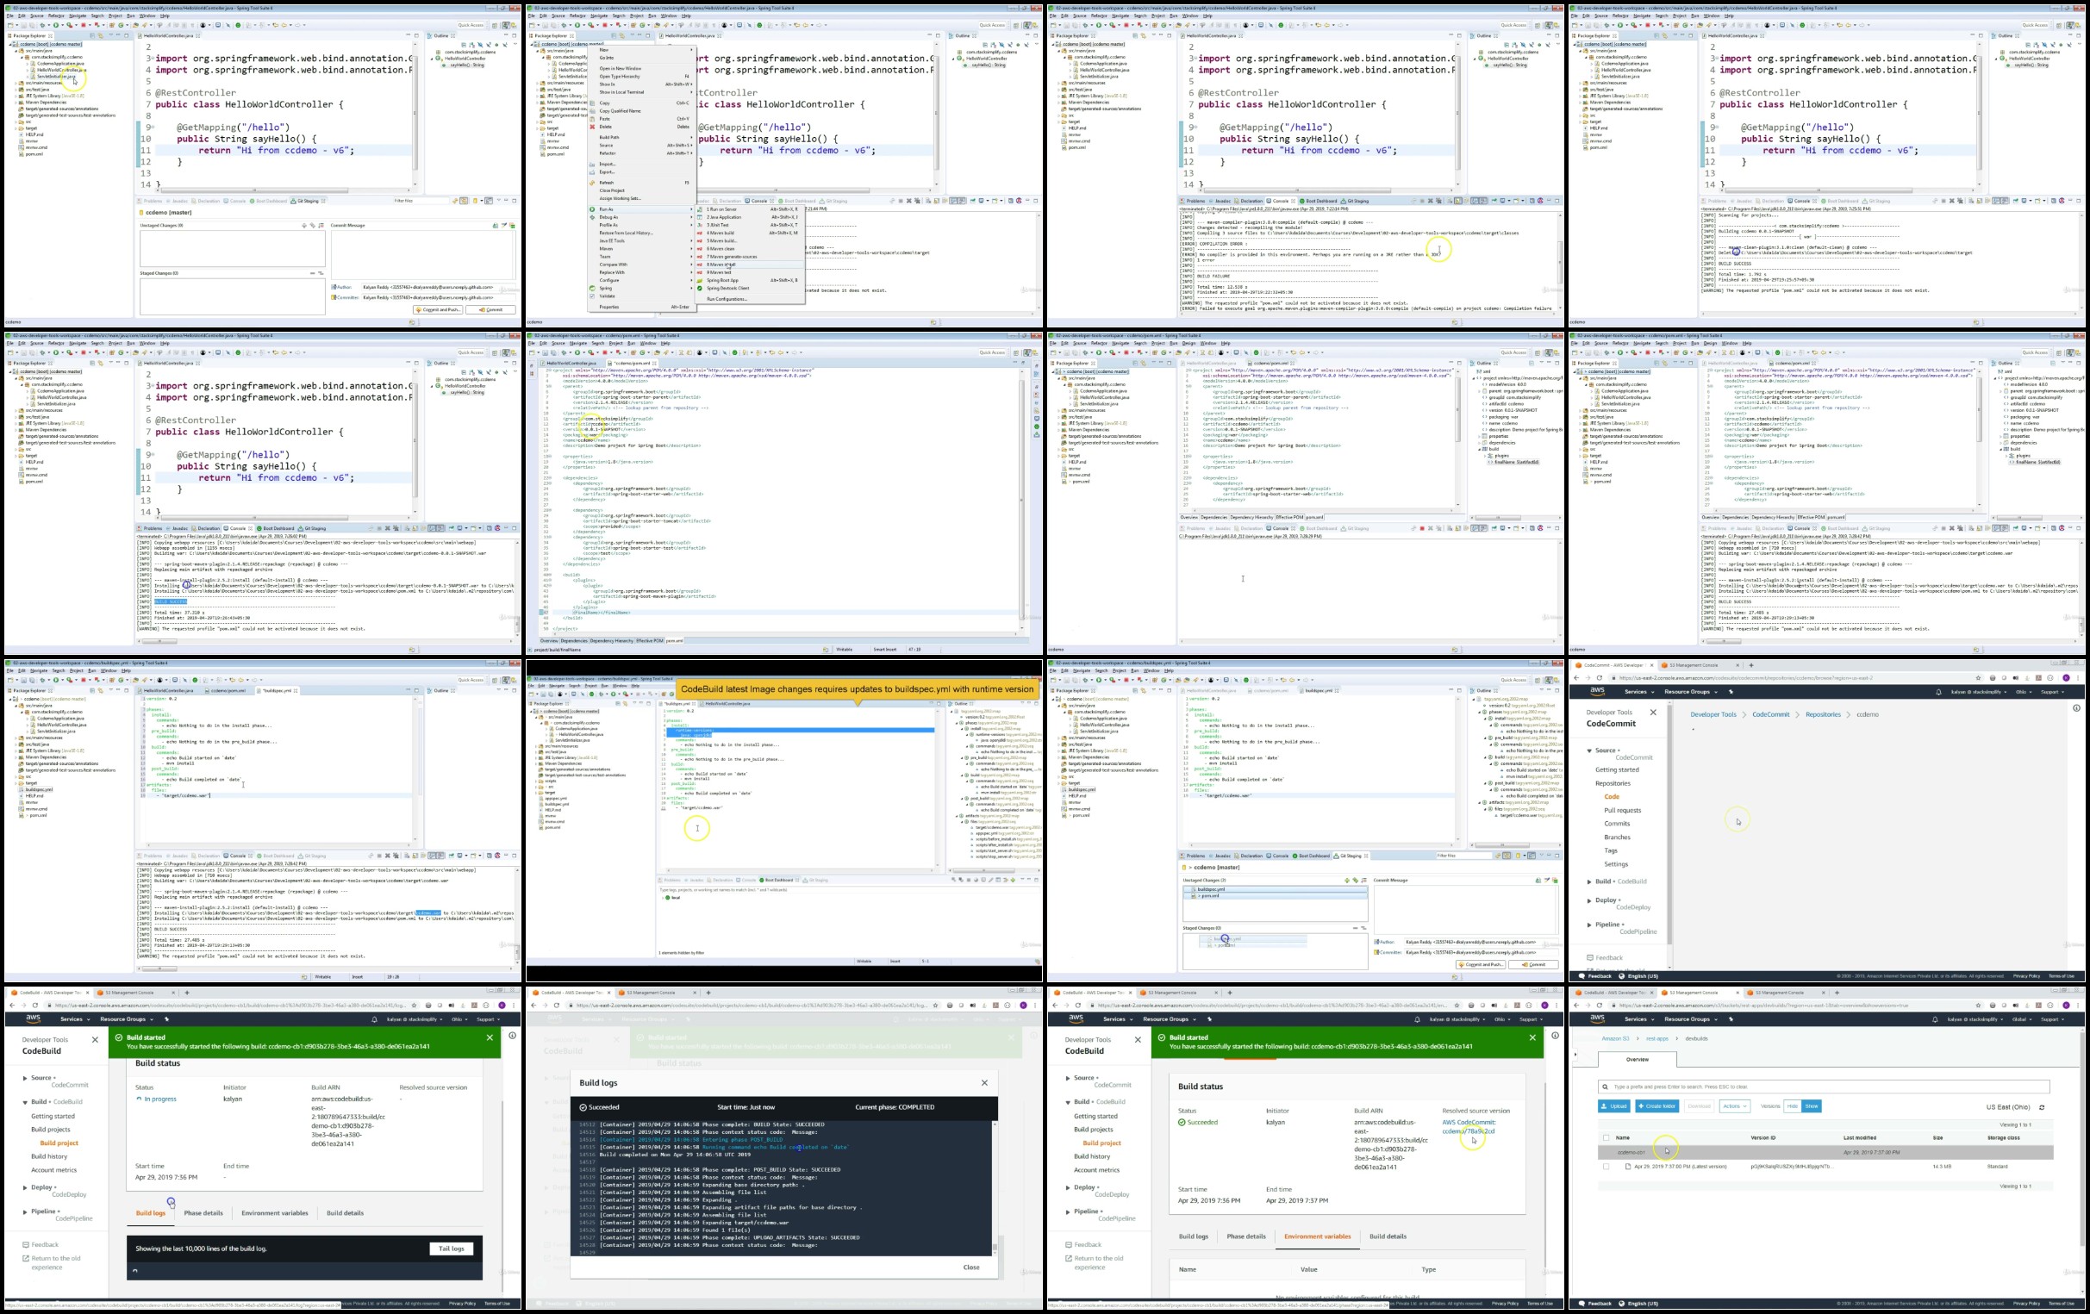
Task: Follow Amazon S3 breadcrumb link
Action: click(x=1615, y=1039)
